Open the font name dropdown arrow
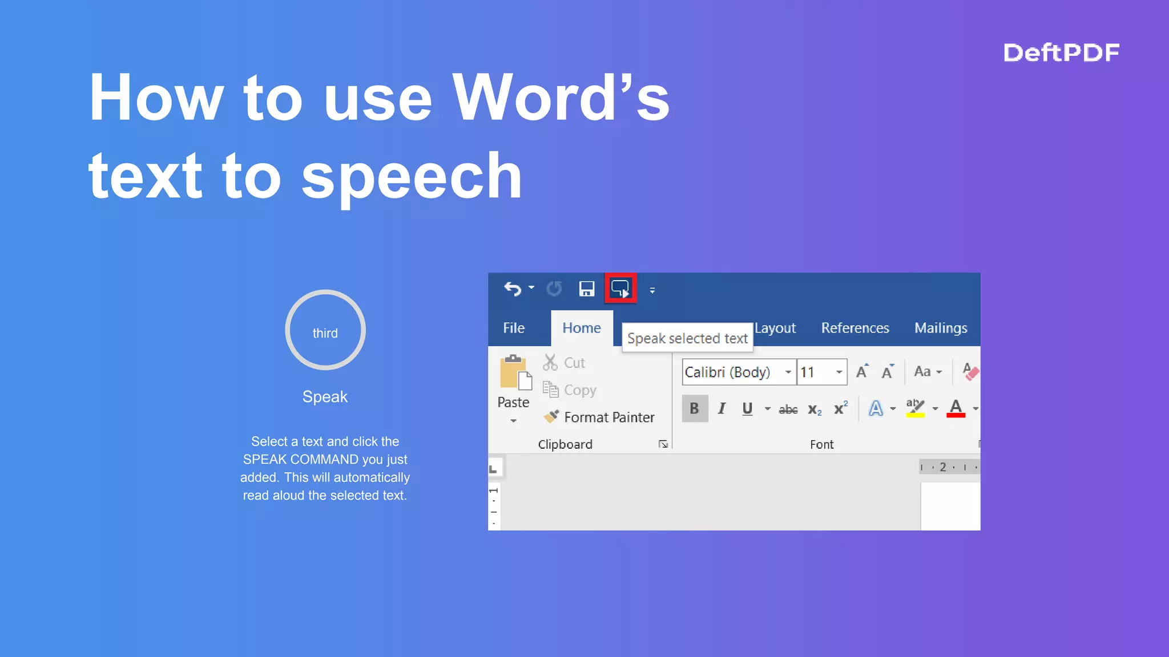 (788, 372)
